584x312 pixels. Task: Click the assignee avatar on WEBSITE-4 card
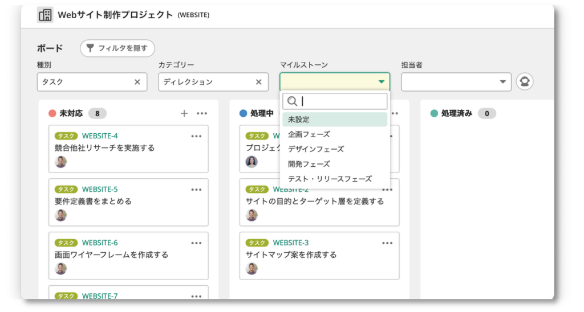[60, 162]
